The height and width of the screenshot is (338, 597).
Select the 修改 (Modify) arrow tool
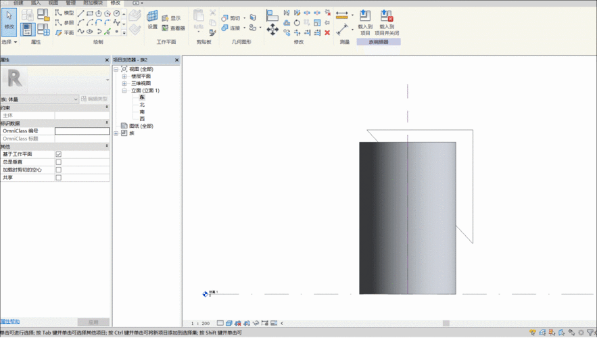(9, 22)
